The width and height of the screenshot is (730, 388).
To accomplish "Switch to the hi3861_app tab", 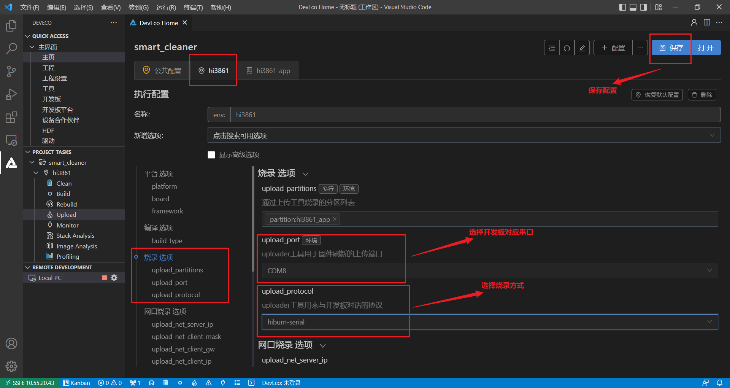I will 268,70.
